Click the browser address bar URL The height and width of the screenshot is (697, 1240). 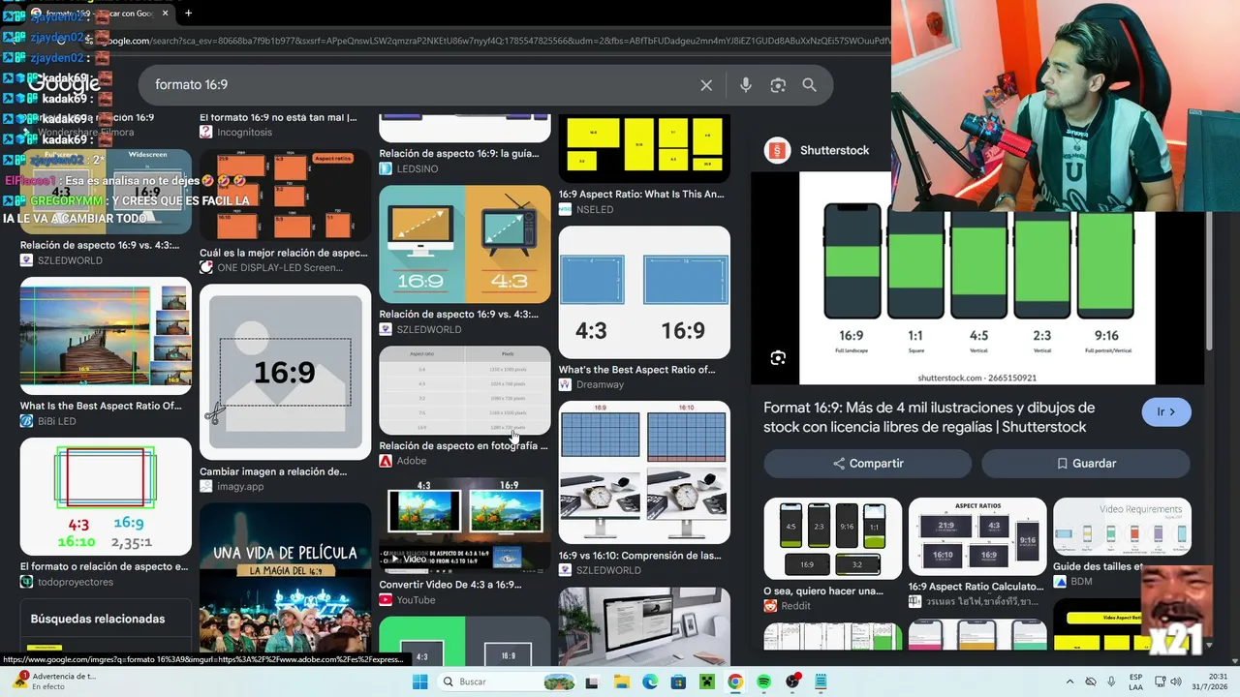[494, 41]
